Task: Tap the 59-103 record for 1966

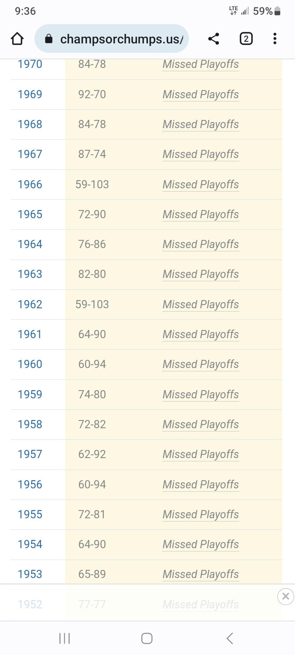Action: pyautogui.click(x=92, y=185)
